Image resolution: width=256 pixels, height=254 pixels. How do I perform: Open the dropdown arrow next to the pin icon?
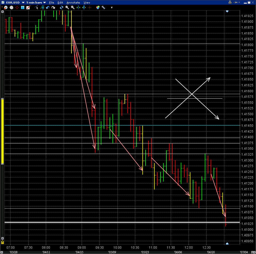[239, 2]
